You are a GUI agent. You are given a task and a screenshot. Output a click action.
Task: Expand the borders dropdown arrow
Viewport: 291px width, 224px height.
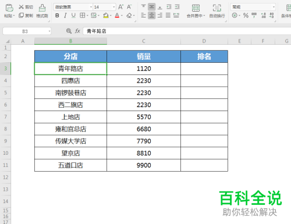(87, 16)
